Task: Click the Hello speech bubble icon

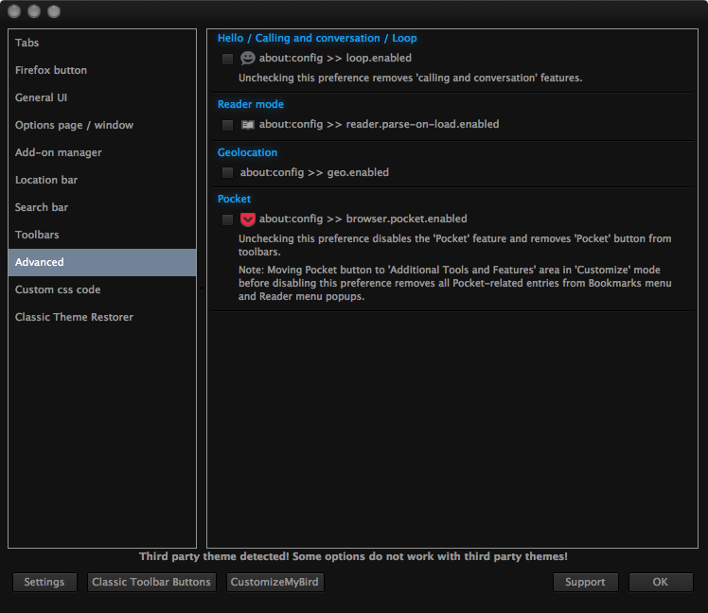Action: pyautogui.click(x=247, y=59)
